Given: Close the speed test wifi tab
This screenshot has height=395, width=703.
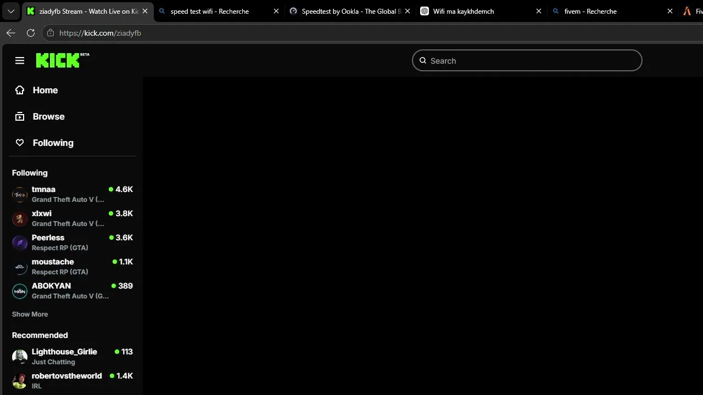Looking at the screenshot, I should (276, 11).
